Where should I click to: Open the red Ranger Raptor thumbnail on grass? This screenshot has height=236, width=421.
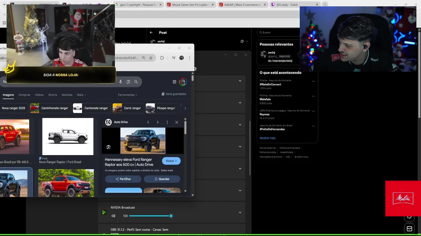pyautogui.click(x=66, y=183)
